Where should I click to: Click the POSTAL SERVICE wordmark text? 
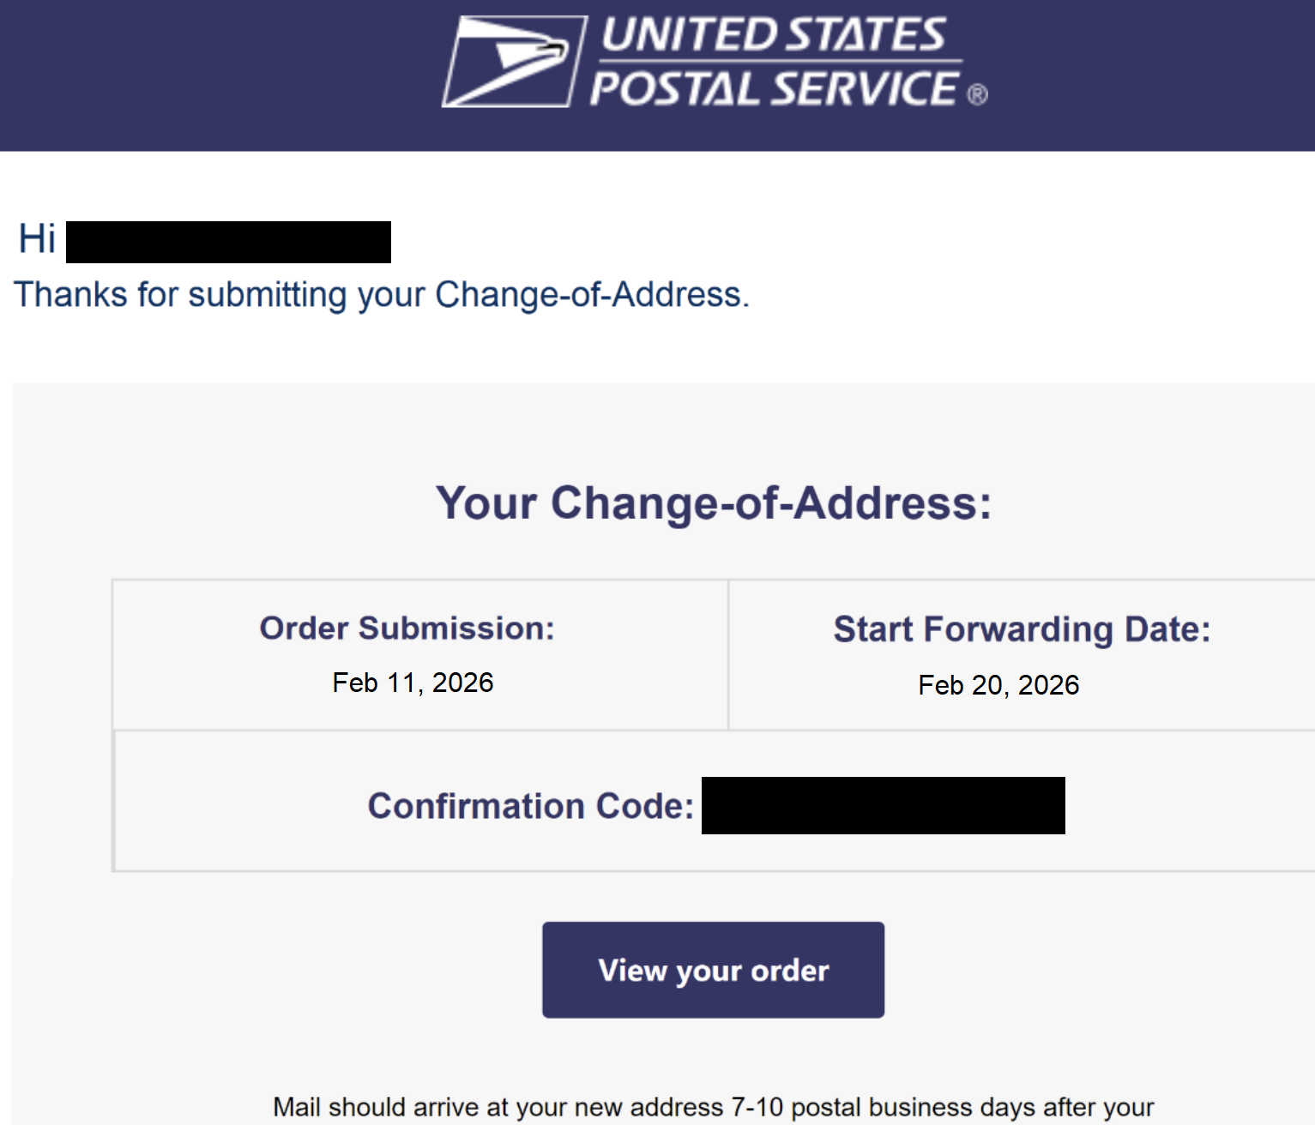pyautogui.click(x=774, y=89)
